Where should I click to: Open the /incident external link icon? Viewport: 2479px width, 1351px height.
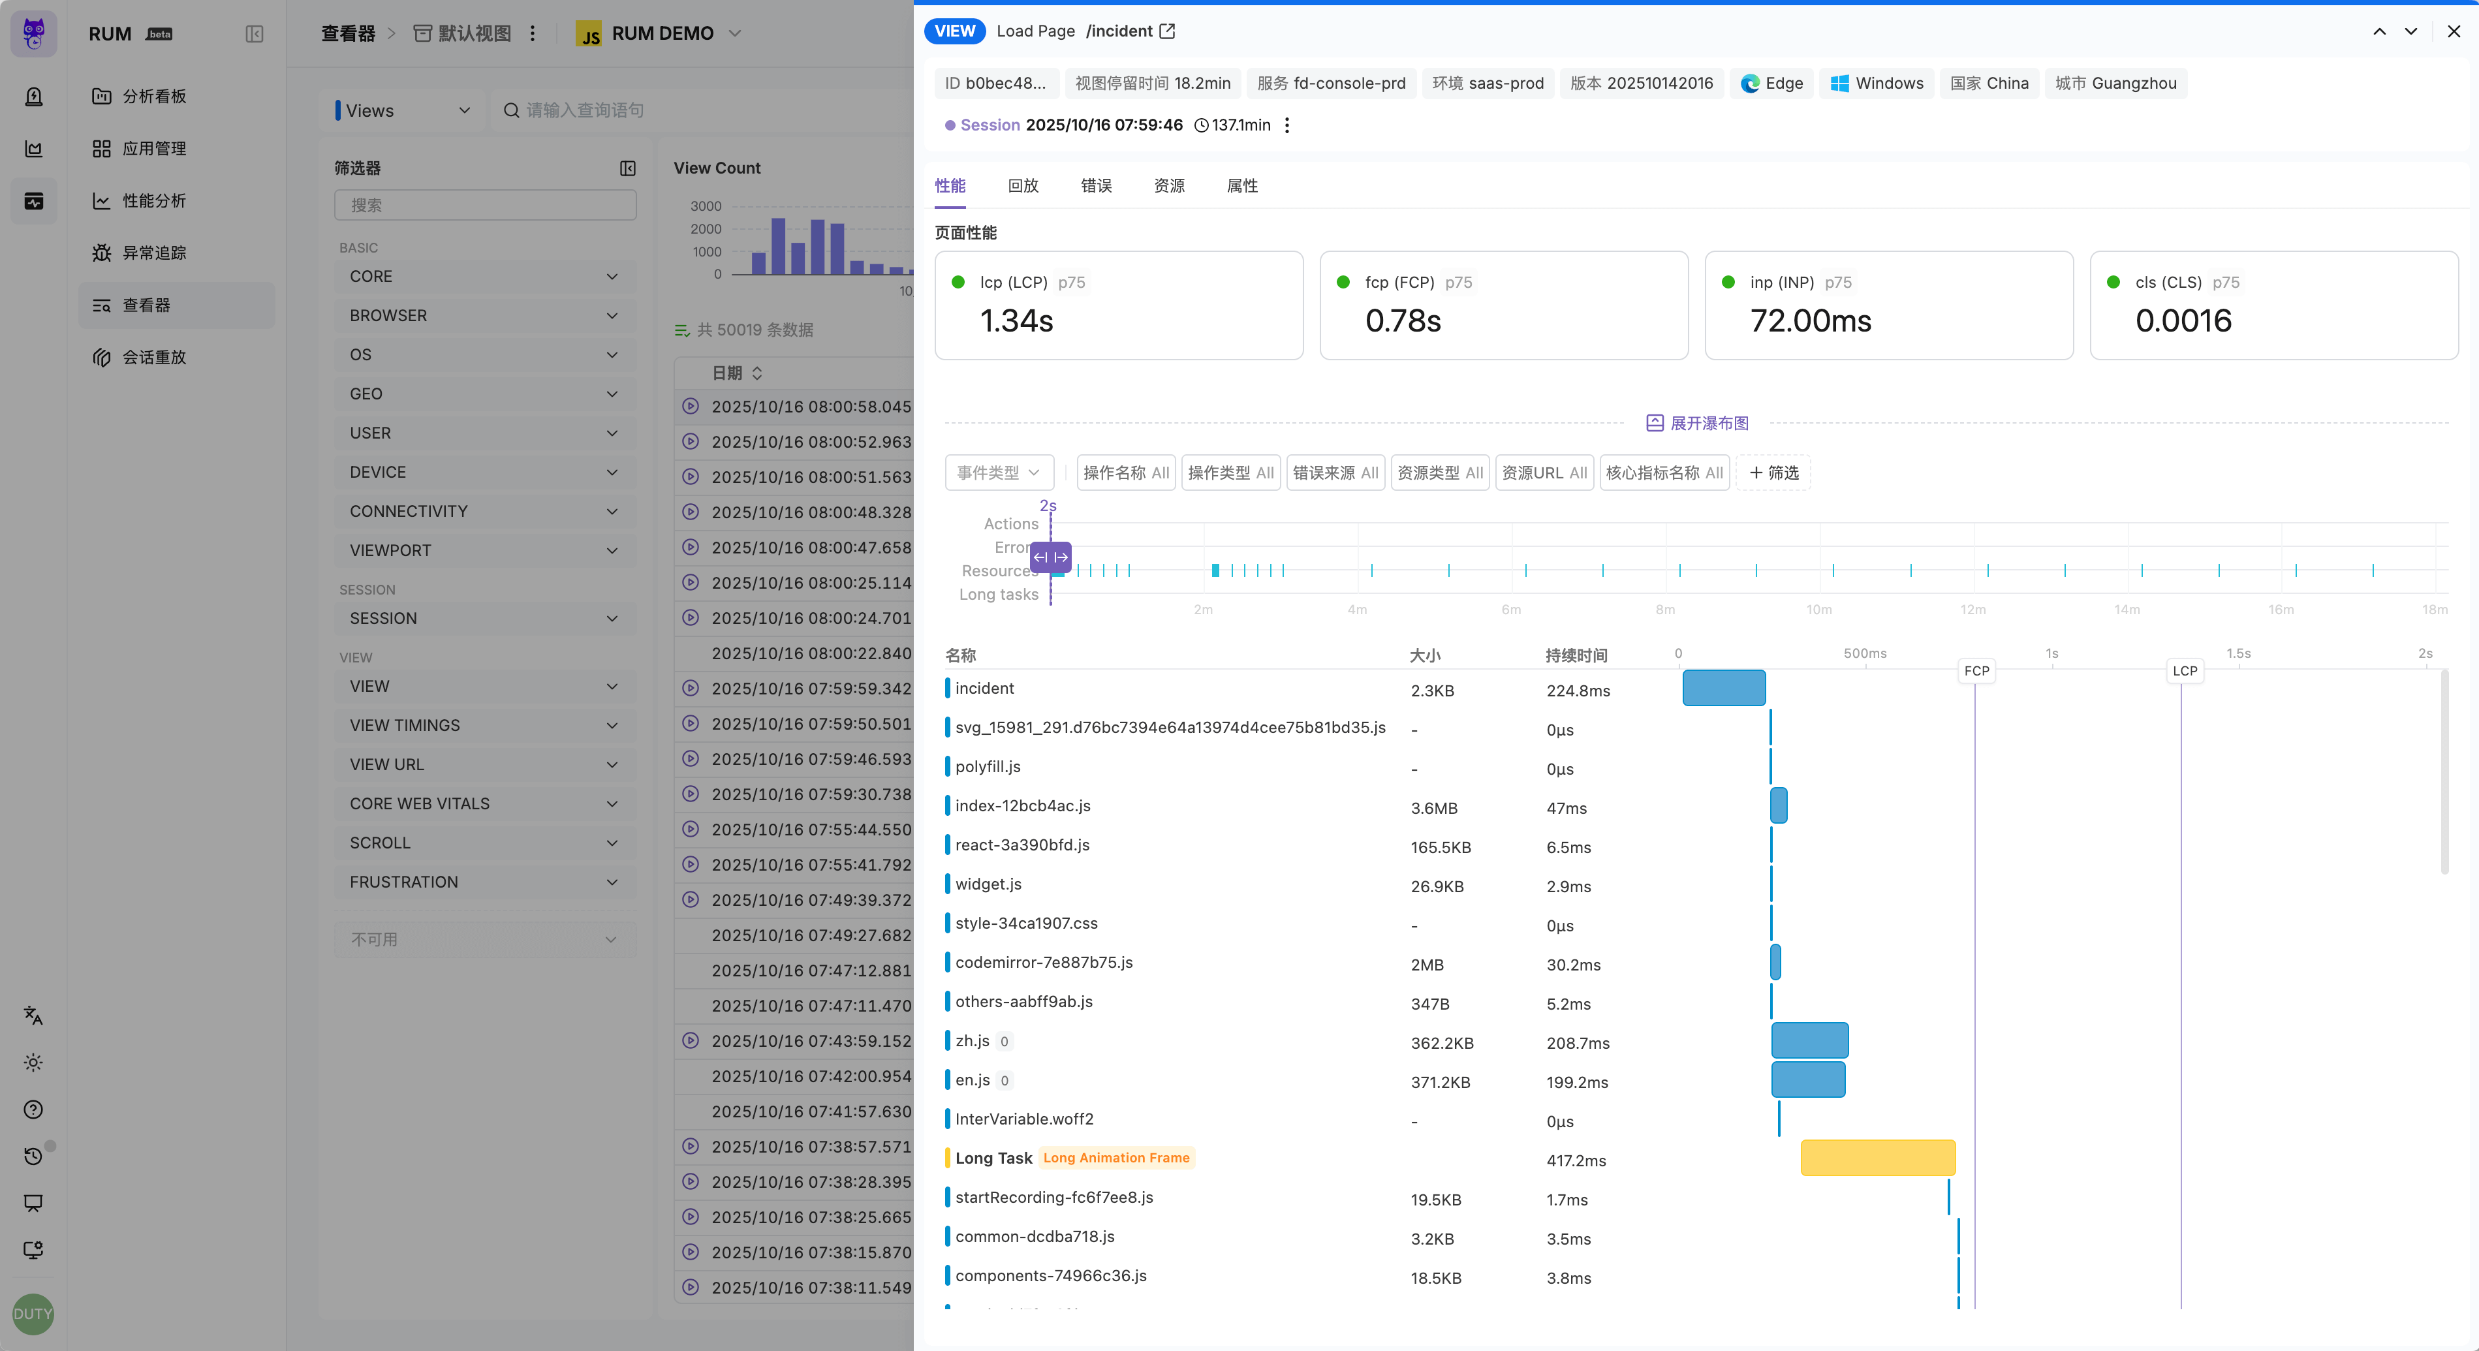pyautogui.click(x=1167, y=31)
